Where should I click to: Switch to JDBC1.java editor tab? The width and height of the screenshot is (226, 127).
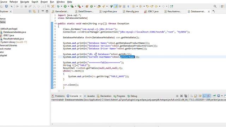tap(151, 11)
